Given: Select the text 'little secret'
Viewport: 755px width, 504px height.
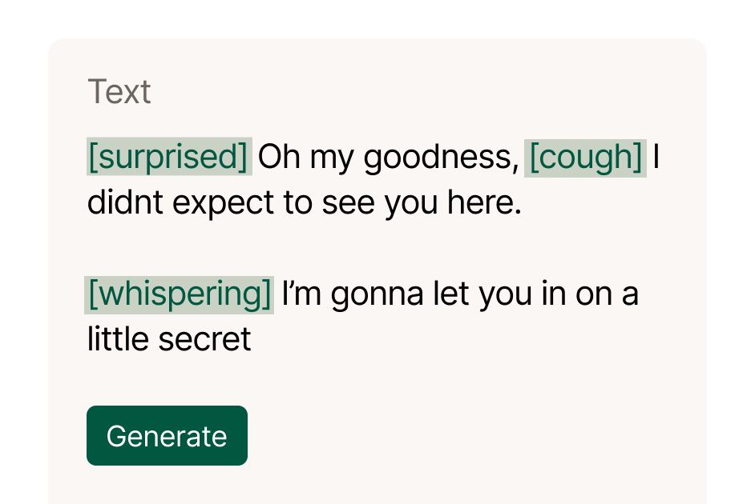Looking at the screenshot, I should click(x=168, y=338).
